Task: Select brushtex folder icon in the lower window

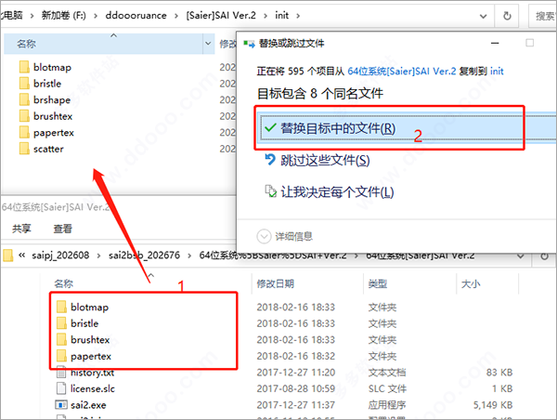Action: 61,340
